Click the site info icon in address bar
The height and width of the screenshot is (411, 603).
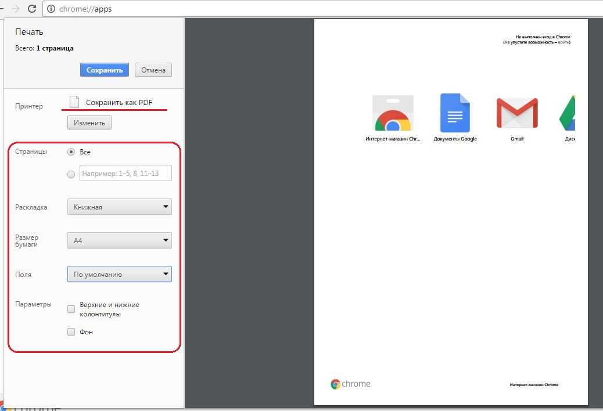click(51, 9)
